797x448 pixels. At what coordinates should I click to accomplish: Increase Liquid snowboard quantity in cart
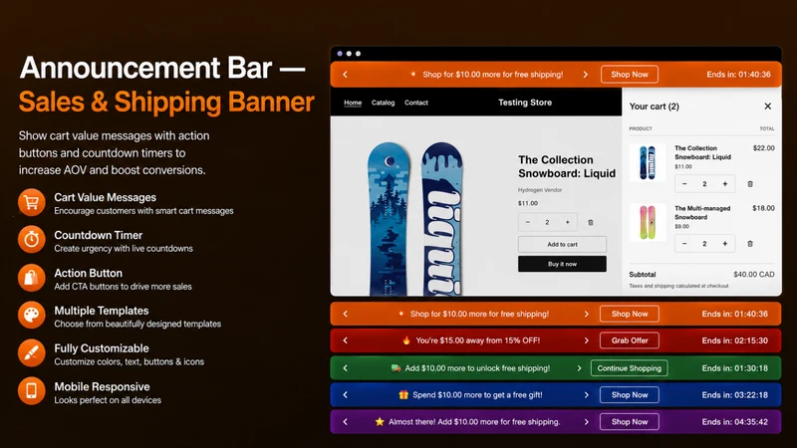[x=725, y=184]
